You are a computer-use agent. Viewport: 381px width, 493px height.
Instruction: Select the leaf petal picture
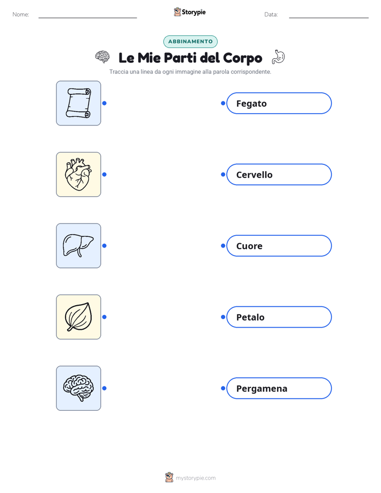[x=78, y=317]
